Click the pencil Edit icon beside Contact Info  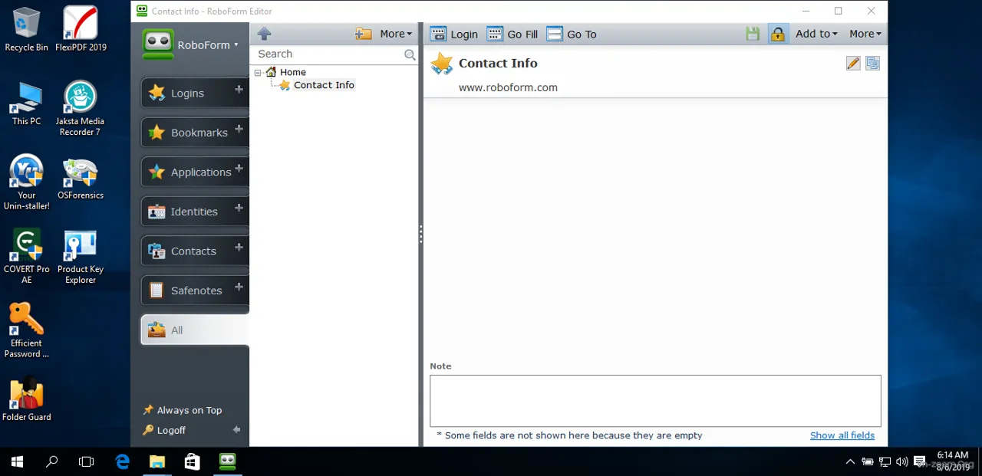click(x=853, y=63)
